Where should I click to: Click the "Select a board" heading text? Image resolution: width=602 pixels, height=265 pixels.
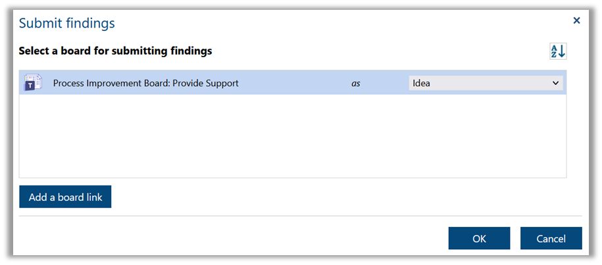(x=115, y=51)
